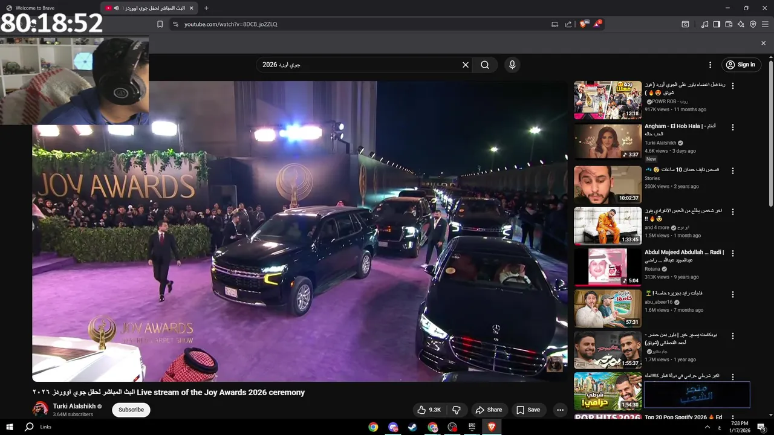Launch Steam from the taskbar
Viewport: 774px width, 435px height.
pyautogui.click(x=412, y=427)
